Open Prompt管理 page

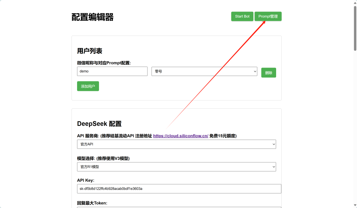tap(268, 16)
